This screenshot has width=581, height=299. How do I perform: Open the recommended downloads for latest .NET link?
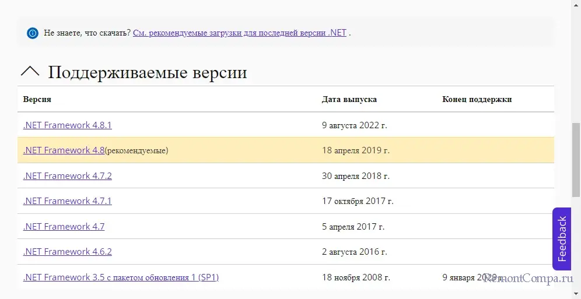point(240,33)
